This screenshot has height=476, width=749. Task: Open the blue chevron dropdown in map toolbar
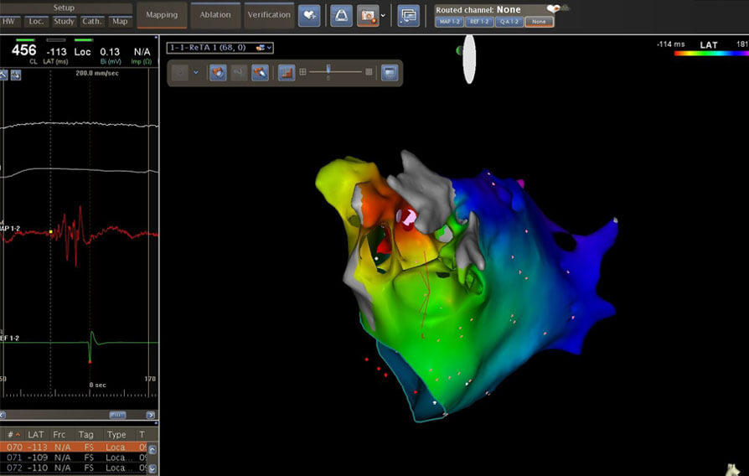[196, 73]
